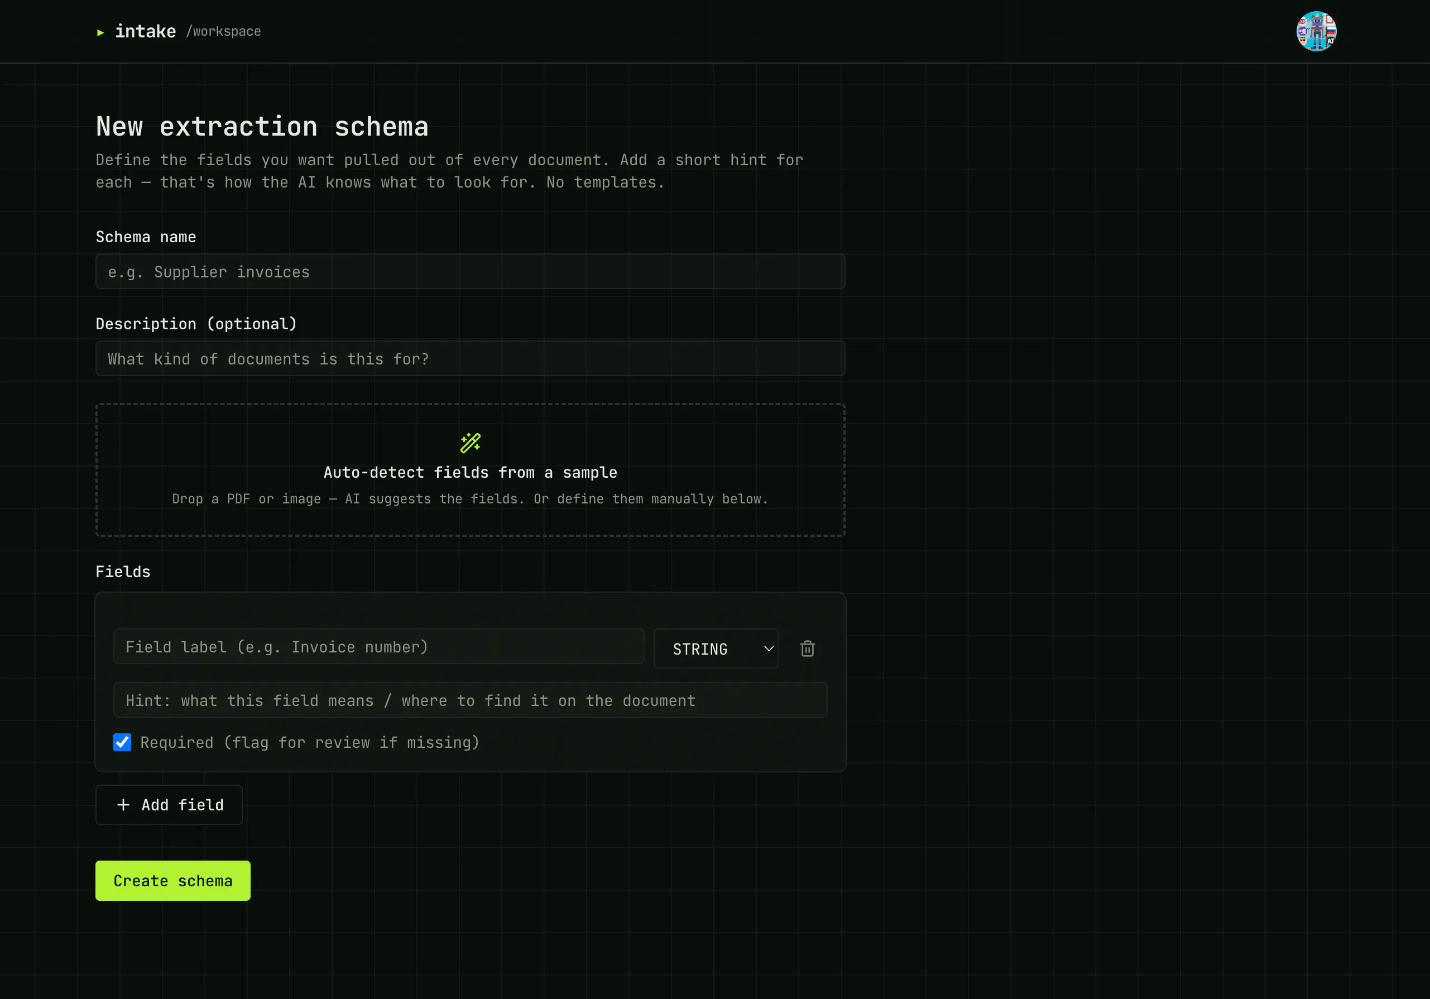Click the 'Required (flag for review if missing)' label
Image resolution: width=1430 pixels, height=999 pixels.
click(x=310, y=742)
